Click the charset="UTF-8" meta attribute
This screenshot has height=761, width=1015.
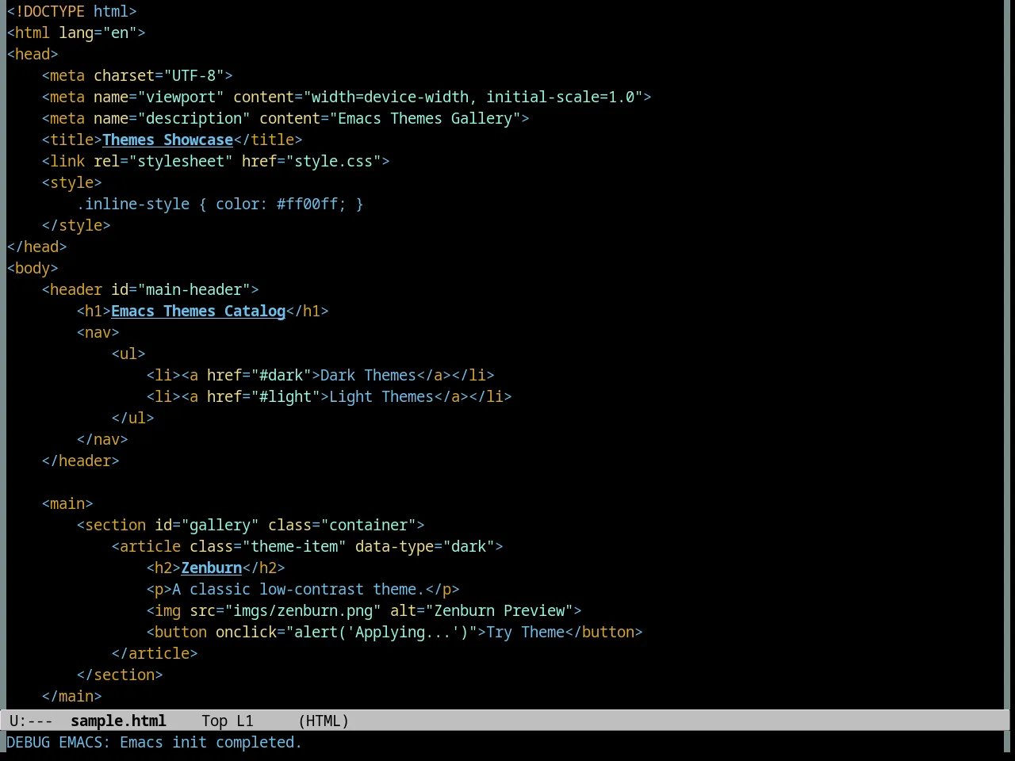click(159, 75)
